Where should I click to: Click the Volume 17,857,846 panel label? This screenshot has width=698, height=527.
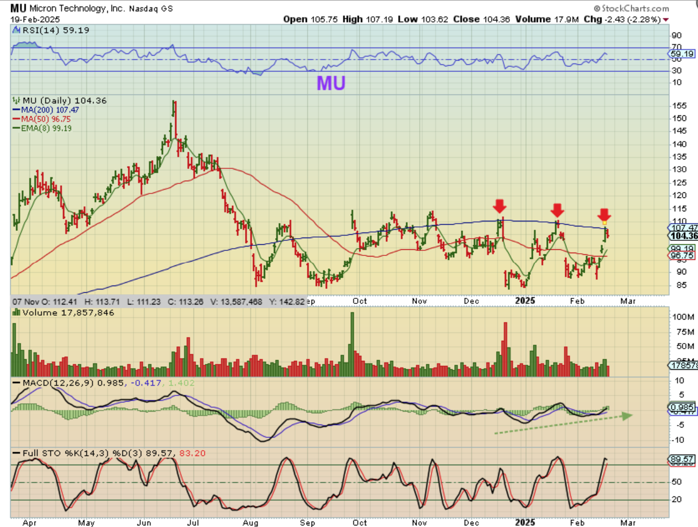click(x=67, y=313)
